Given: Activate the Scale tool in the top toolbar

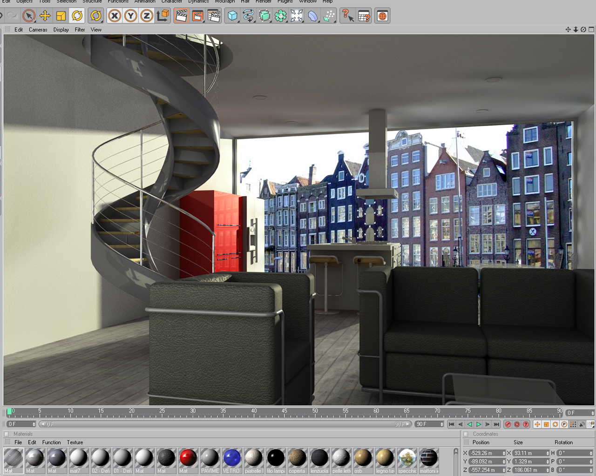Looking at the screenshot, I should [61, 16].
